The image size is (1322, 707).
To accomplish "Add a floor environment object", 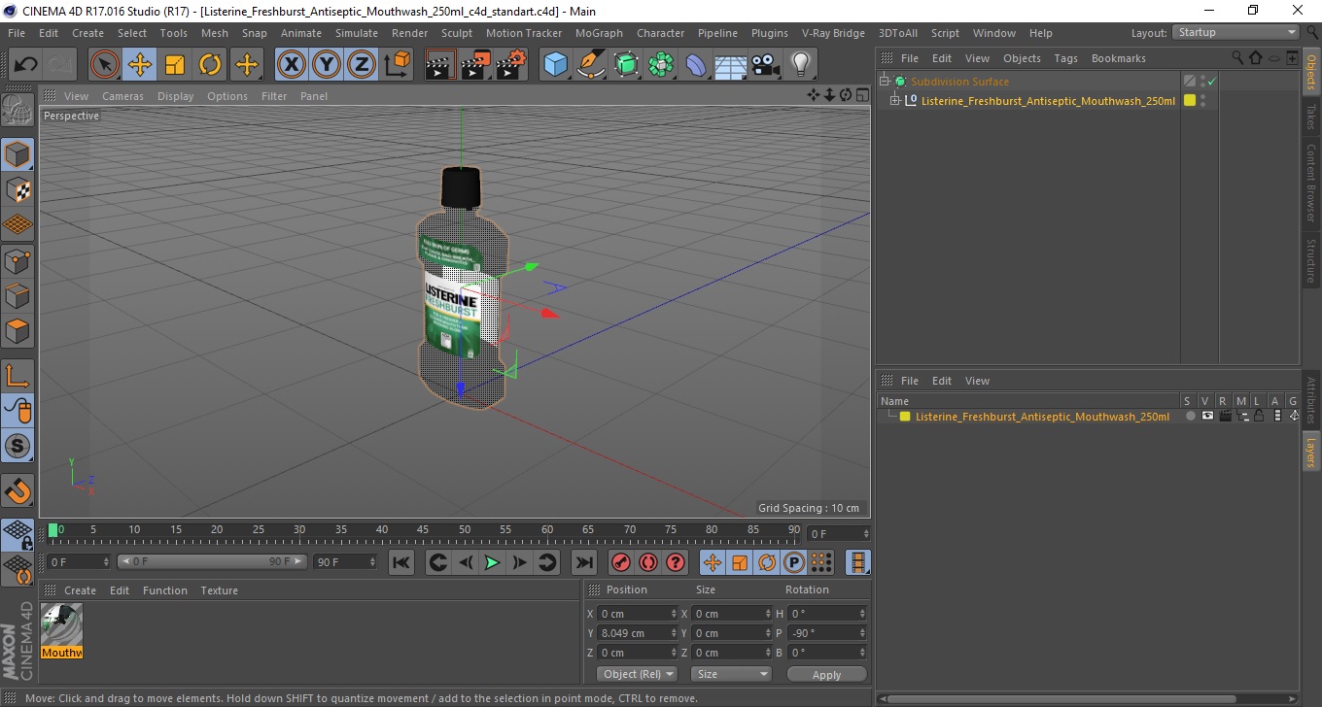I will [x=731, y=65].
